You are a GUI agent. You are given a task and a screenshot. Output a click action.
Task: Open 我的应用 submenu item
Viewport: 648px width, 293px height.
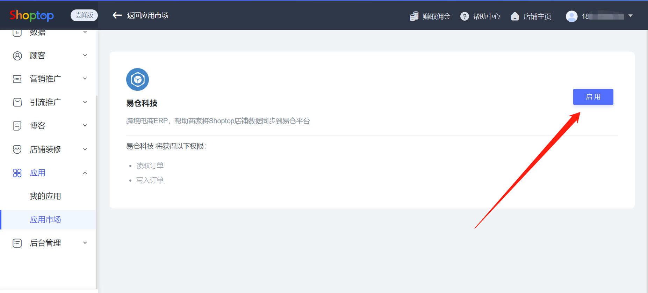(45, 196)
